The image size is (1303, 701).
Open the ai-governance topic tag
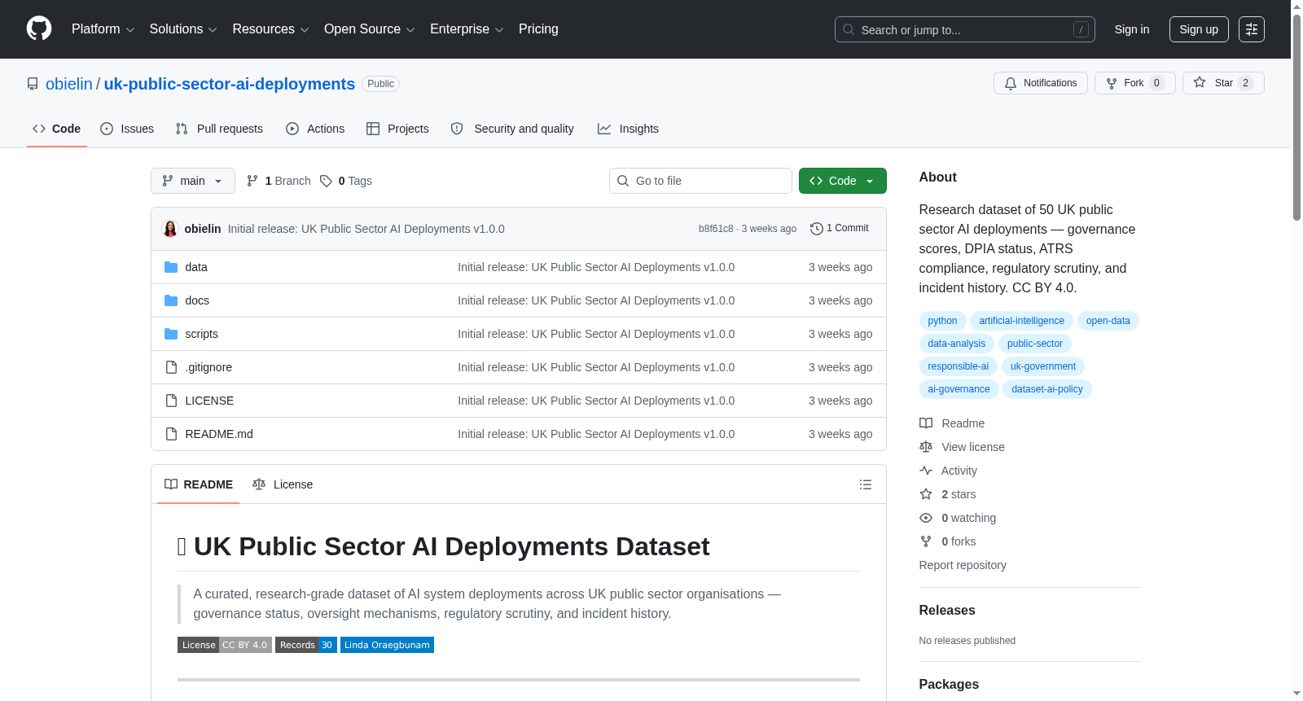pyautogui.click(x=959, y=389)
